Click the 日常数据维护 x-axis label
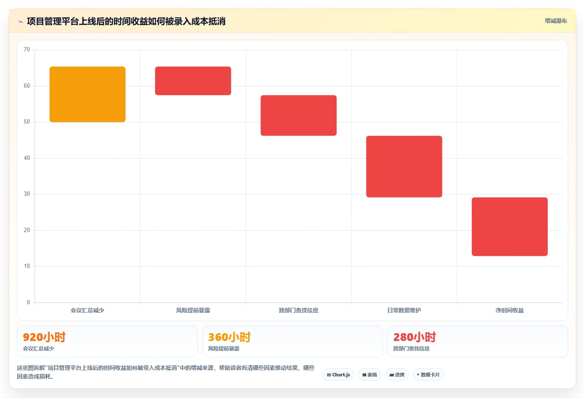The height and width of the screenshot is (398, 585). click(x=404, y=310)
